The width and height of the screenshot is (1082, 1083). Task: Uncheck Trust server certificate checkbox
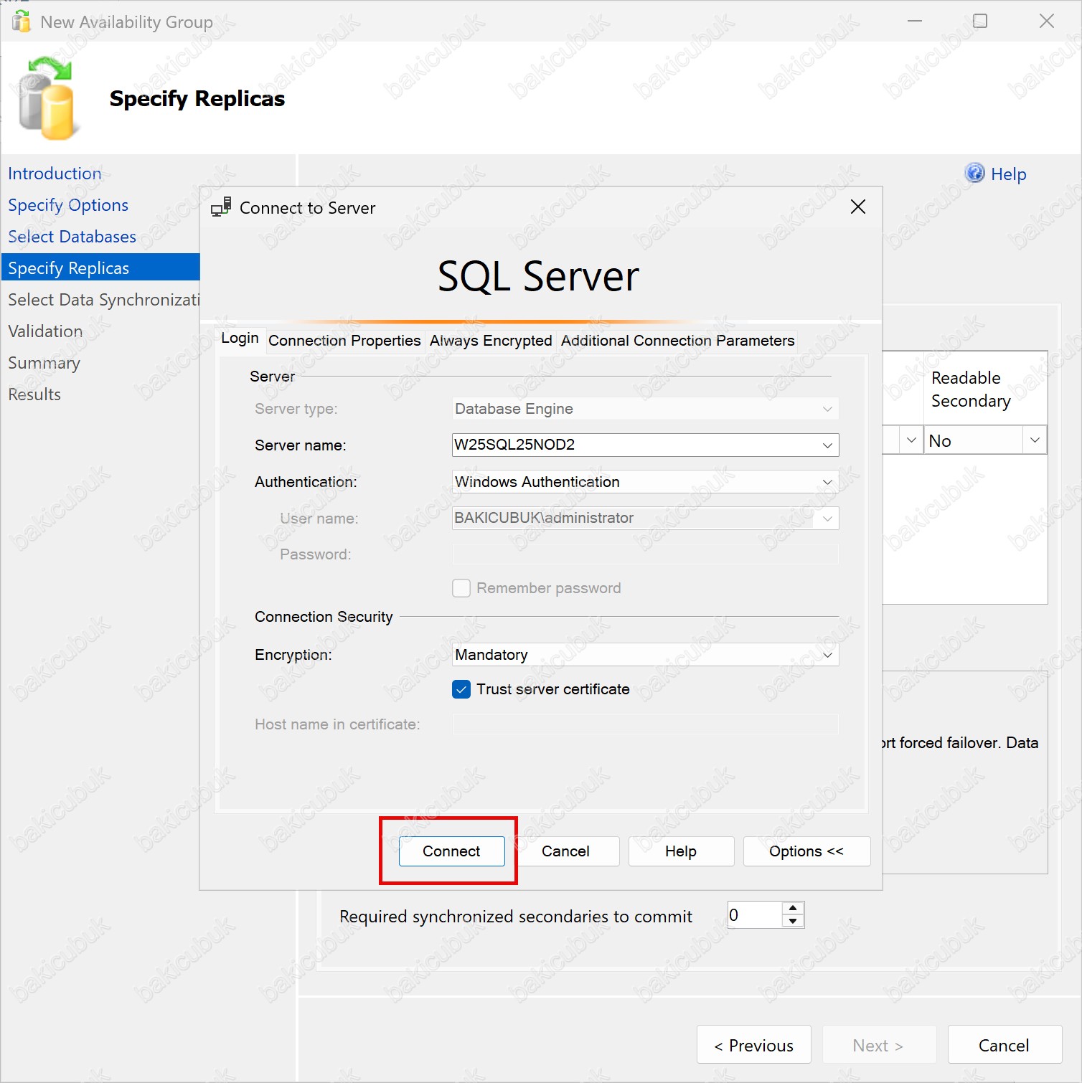[461, 689]
